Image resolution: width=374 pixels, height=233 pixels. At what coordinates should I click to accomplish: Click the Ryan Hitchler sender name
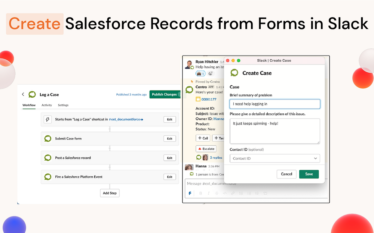[x=207, y=62]
